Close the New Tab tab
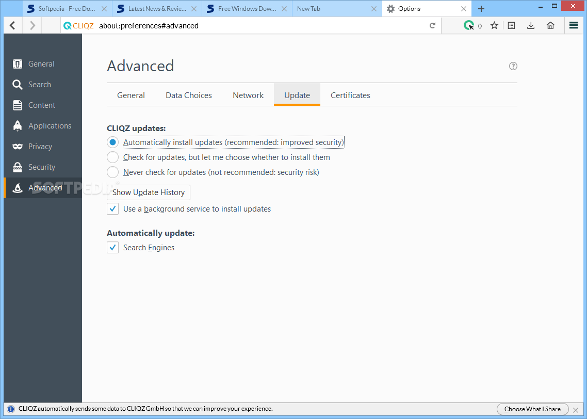 click(373, 9)
